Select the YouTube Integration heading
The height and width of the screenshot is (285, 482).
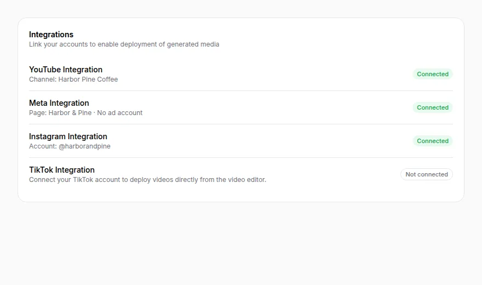pos(66,70)
